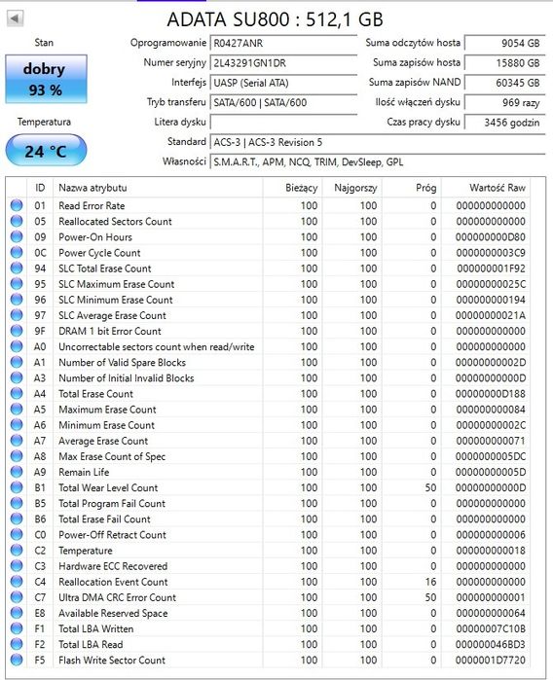The image size is (553, 680).
Task: Click the status icon for Flash Write Sector Count
Action: (17, 660)
